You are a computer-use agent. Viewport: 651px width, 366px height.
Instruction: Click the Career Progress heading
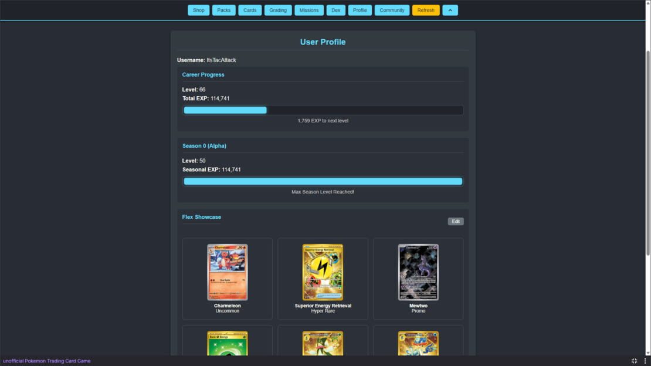coord(203,74)
